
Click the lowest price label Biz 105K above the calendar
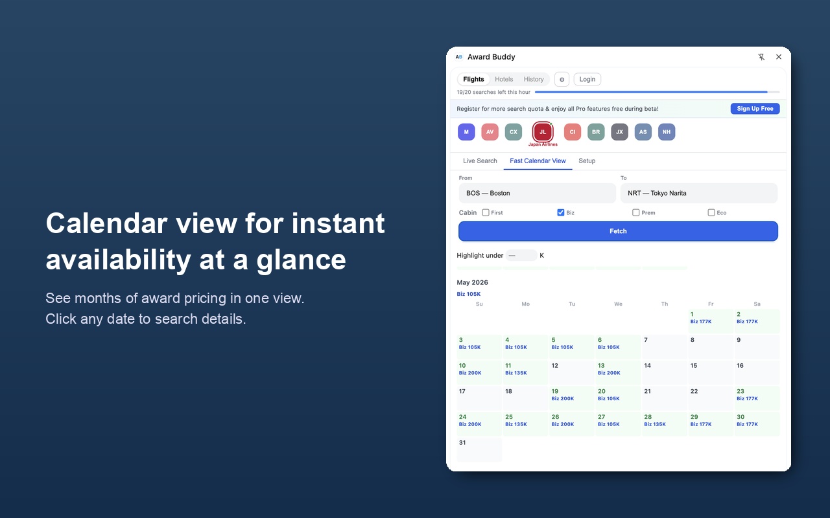tap(469, 294)
